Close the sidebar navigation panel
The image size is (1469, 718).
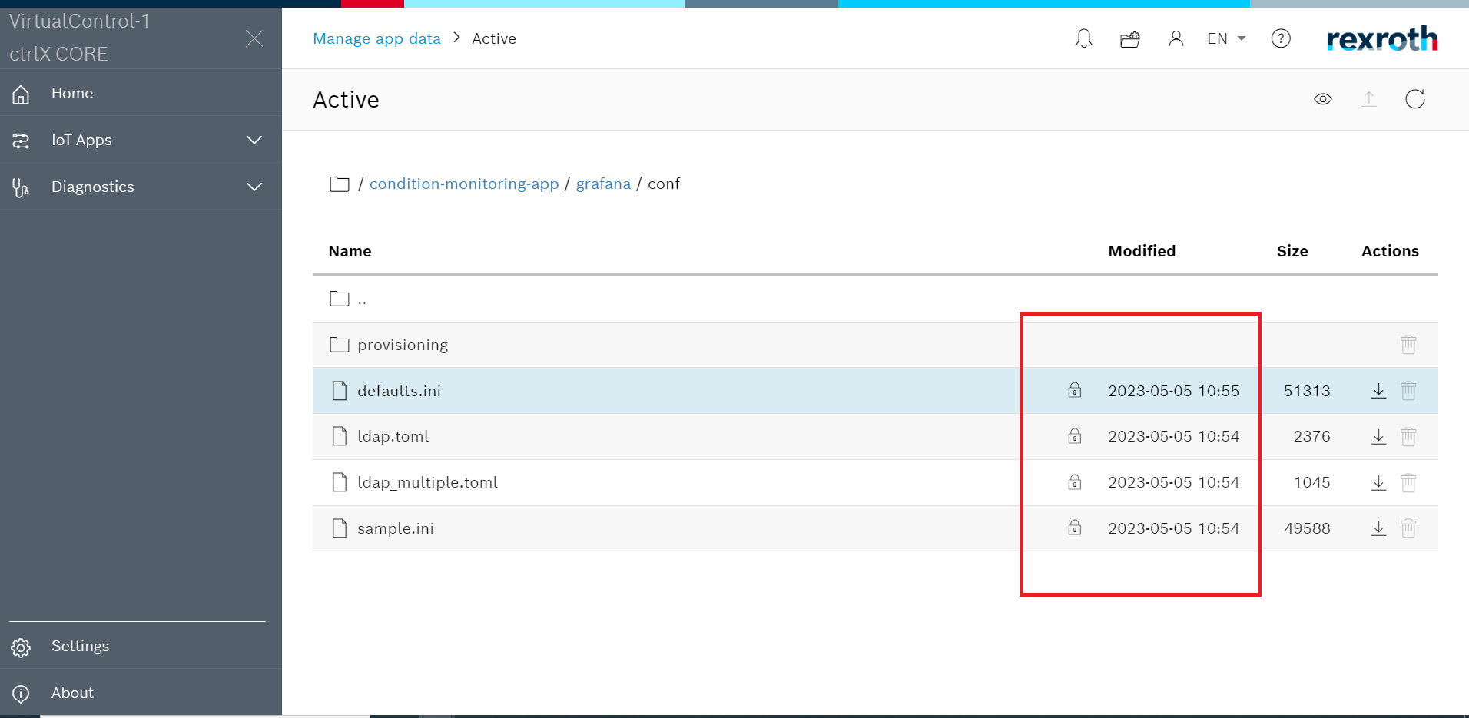click(254, 38)
